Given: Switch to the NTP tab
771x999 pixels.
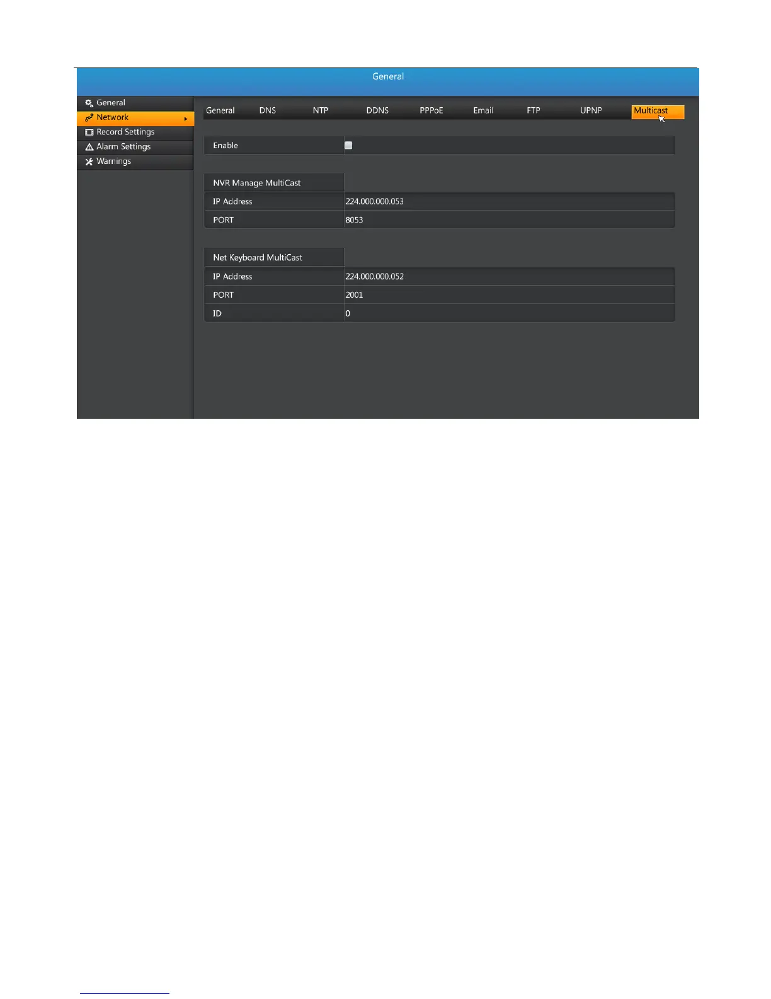Looking at the screenshot, I should click(321, 110).
